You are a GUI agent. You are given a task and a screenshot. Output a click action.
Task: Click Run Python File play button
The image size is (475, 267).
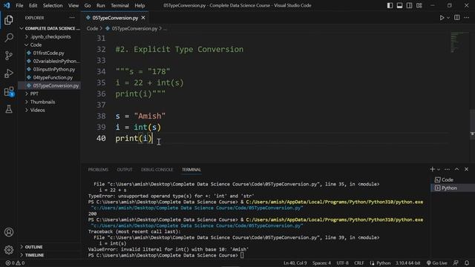[442, 18]
